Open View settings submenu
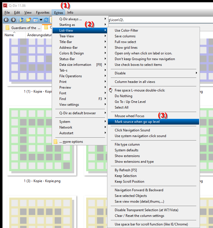213x228 pixels. (x=80, y=105)
